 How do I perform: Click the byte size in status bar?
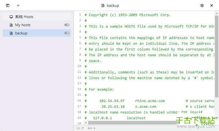point(91,128)
